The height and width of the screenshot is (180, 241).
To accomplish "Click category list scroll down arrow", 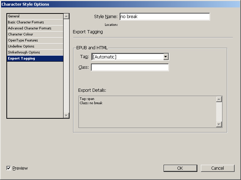I will 66,115.
